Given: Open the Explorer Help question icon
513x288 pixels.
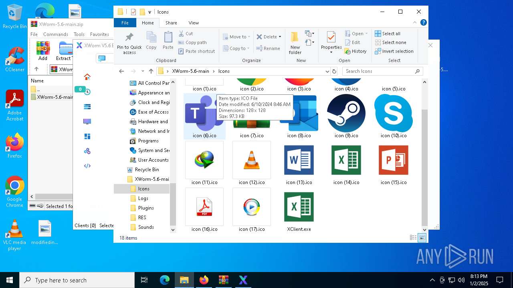Looking at the screenshot, I should (x=423, y=23).
